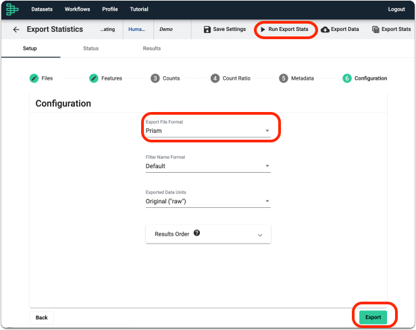Click the Default value text
The image size is (416, 330).
pos(155,166)
